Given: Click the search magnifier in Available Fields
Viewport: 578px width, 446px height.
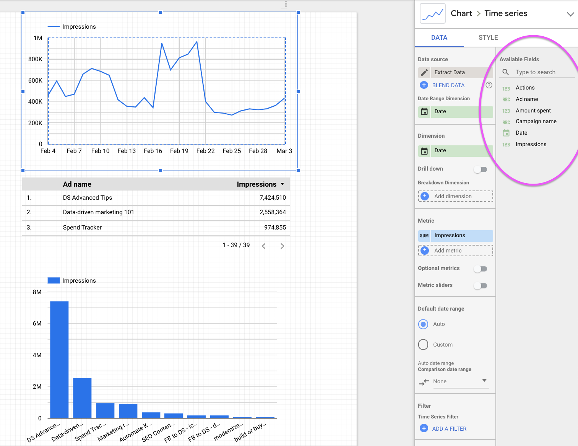Looking at the screenshot, I should point(505,72).
